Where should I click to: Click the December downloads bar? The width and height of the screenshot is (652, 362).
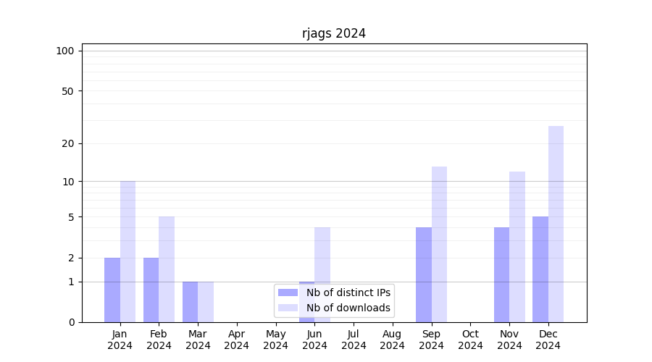(x=556, y=224)
